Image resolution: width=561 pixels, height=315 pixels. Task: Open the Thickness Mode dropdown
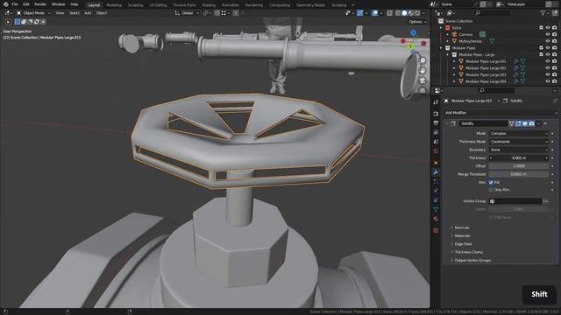(x=518, y=142)
